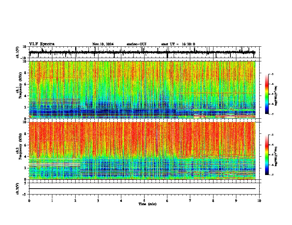The height and width of the screenshot is (225, 292).
Task: Click time axis tick label '9'
Action: (x=236, y=201)
